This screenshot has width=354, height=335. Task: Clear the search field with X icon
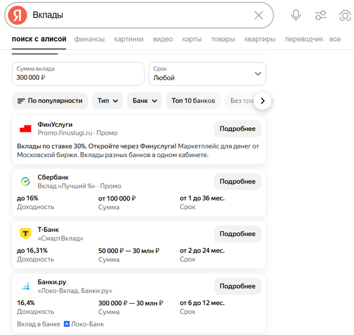pyautogui.click(x=258, y=15)
